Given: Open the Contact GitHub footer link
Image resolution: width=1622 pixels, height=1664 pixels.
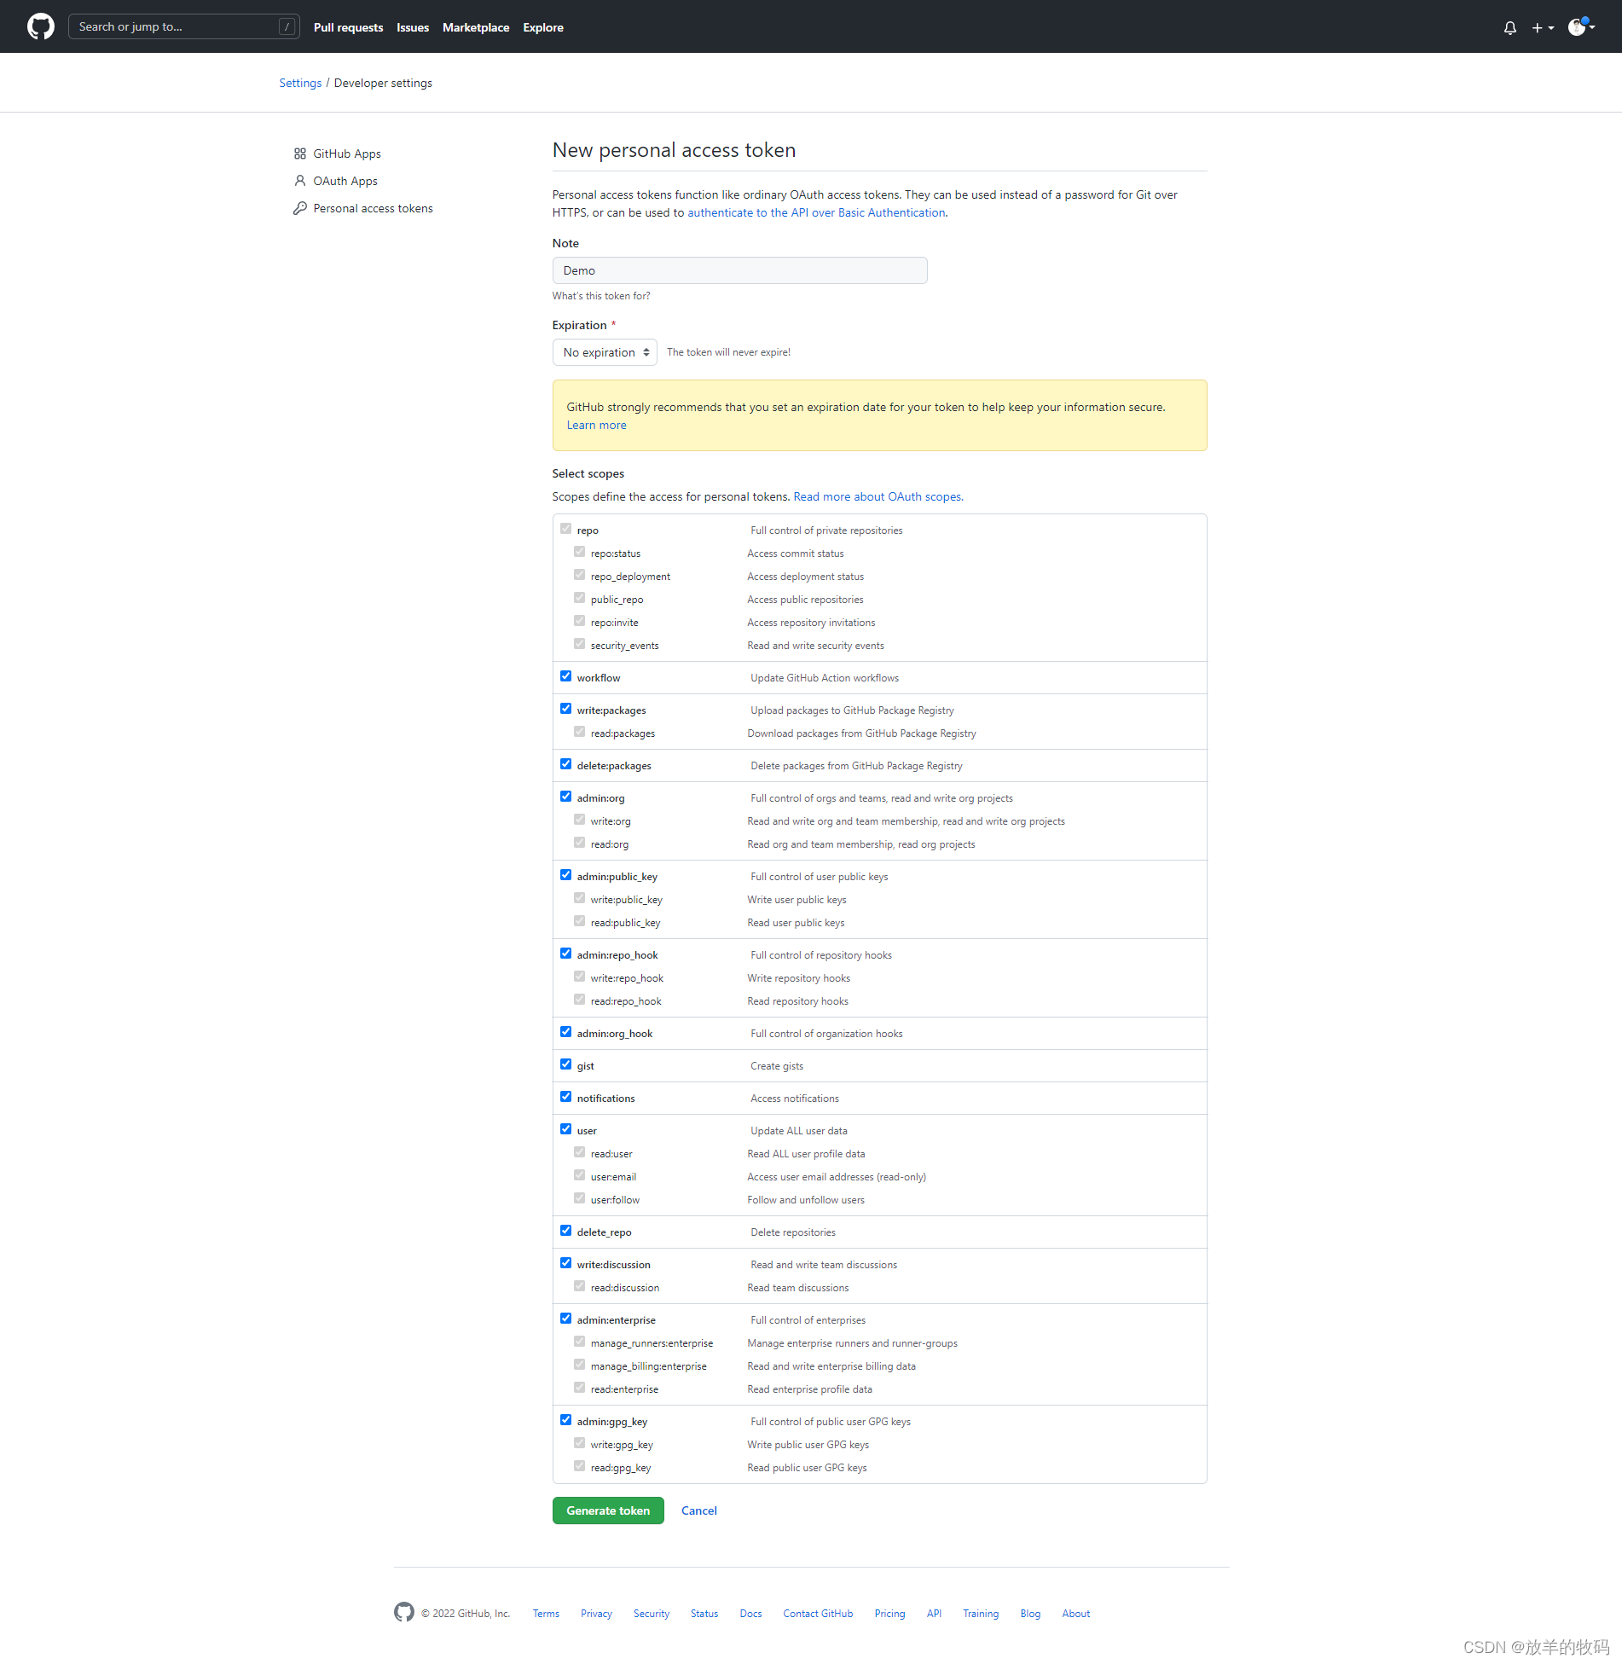Looking at the screenshot, I should [818, 1614].
